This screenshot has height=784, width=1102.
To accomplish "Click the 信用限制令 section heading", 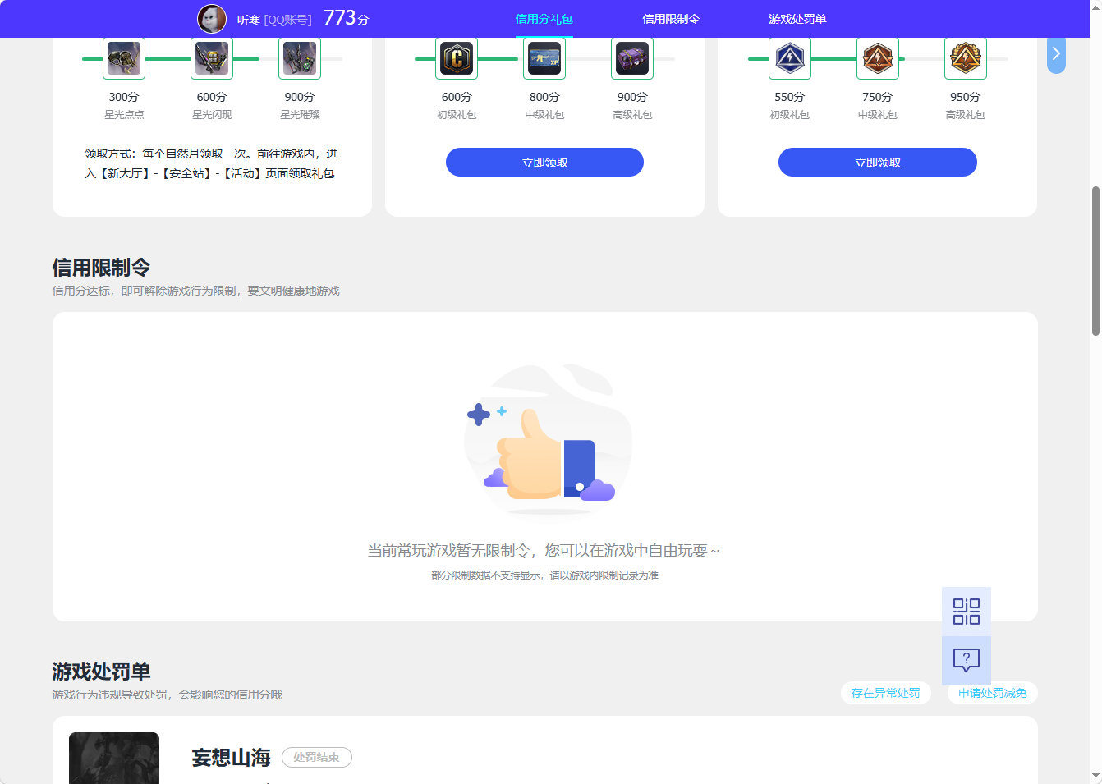I will click(x=101, y=268).
